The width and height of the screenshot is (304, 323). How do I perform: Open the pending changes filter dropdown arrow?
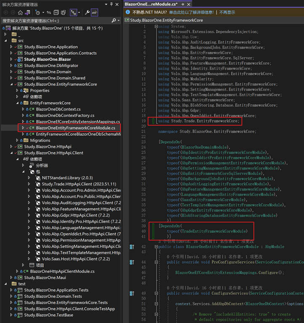(x=43, y=13)
